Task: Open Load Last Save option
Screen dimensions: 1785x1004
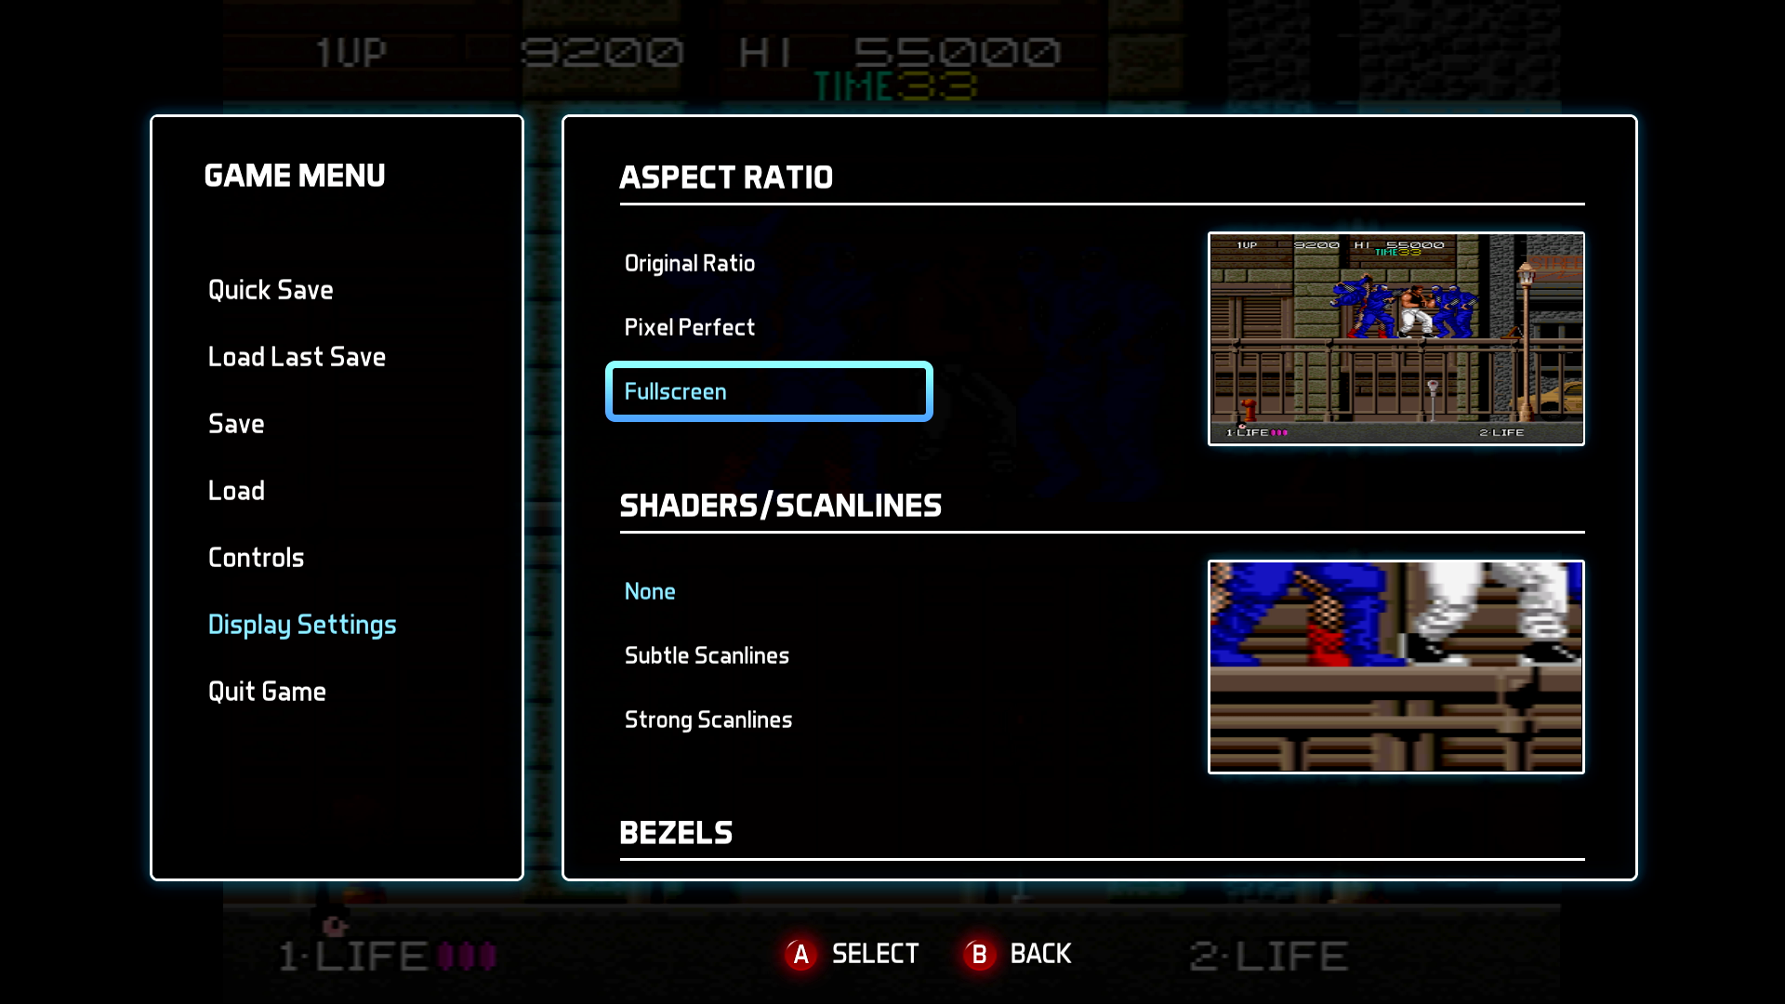Action: point(297,355)
